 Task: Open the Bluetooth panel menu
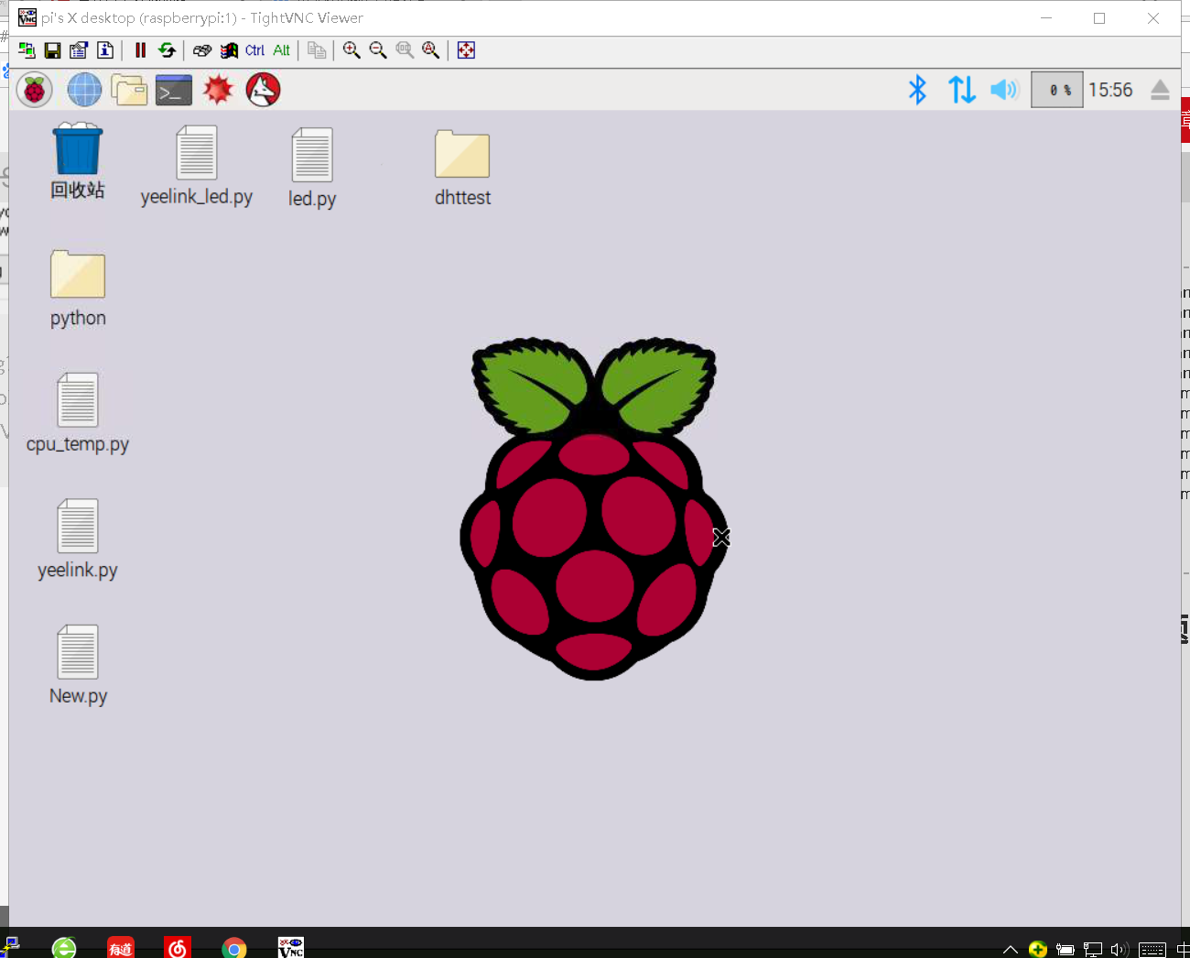917,90
